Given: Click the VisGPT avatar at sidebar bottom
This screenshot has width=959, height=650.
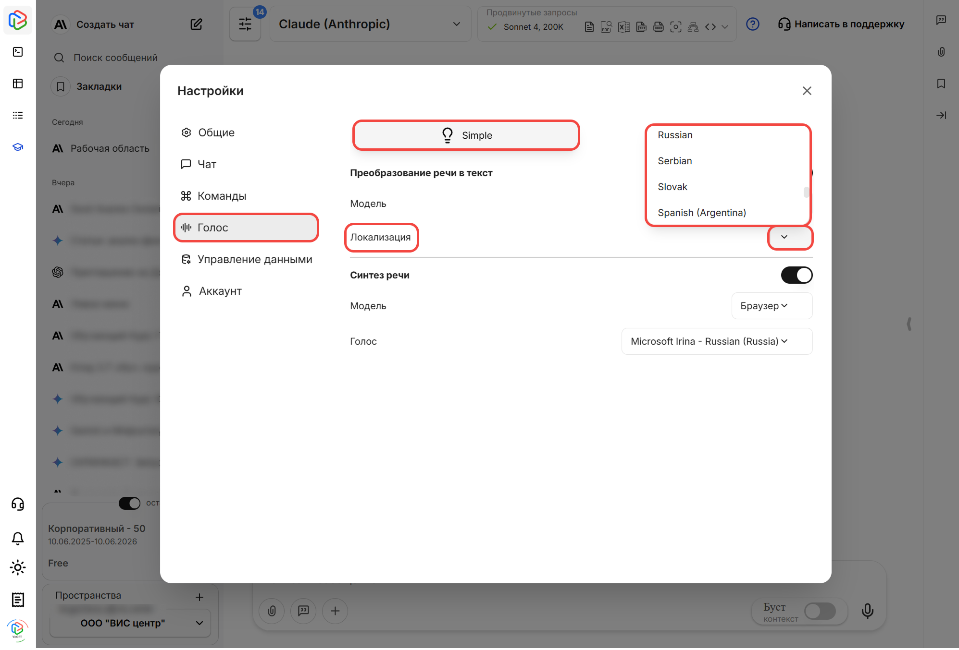Looking at the screenshot, I should 18,629.
